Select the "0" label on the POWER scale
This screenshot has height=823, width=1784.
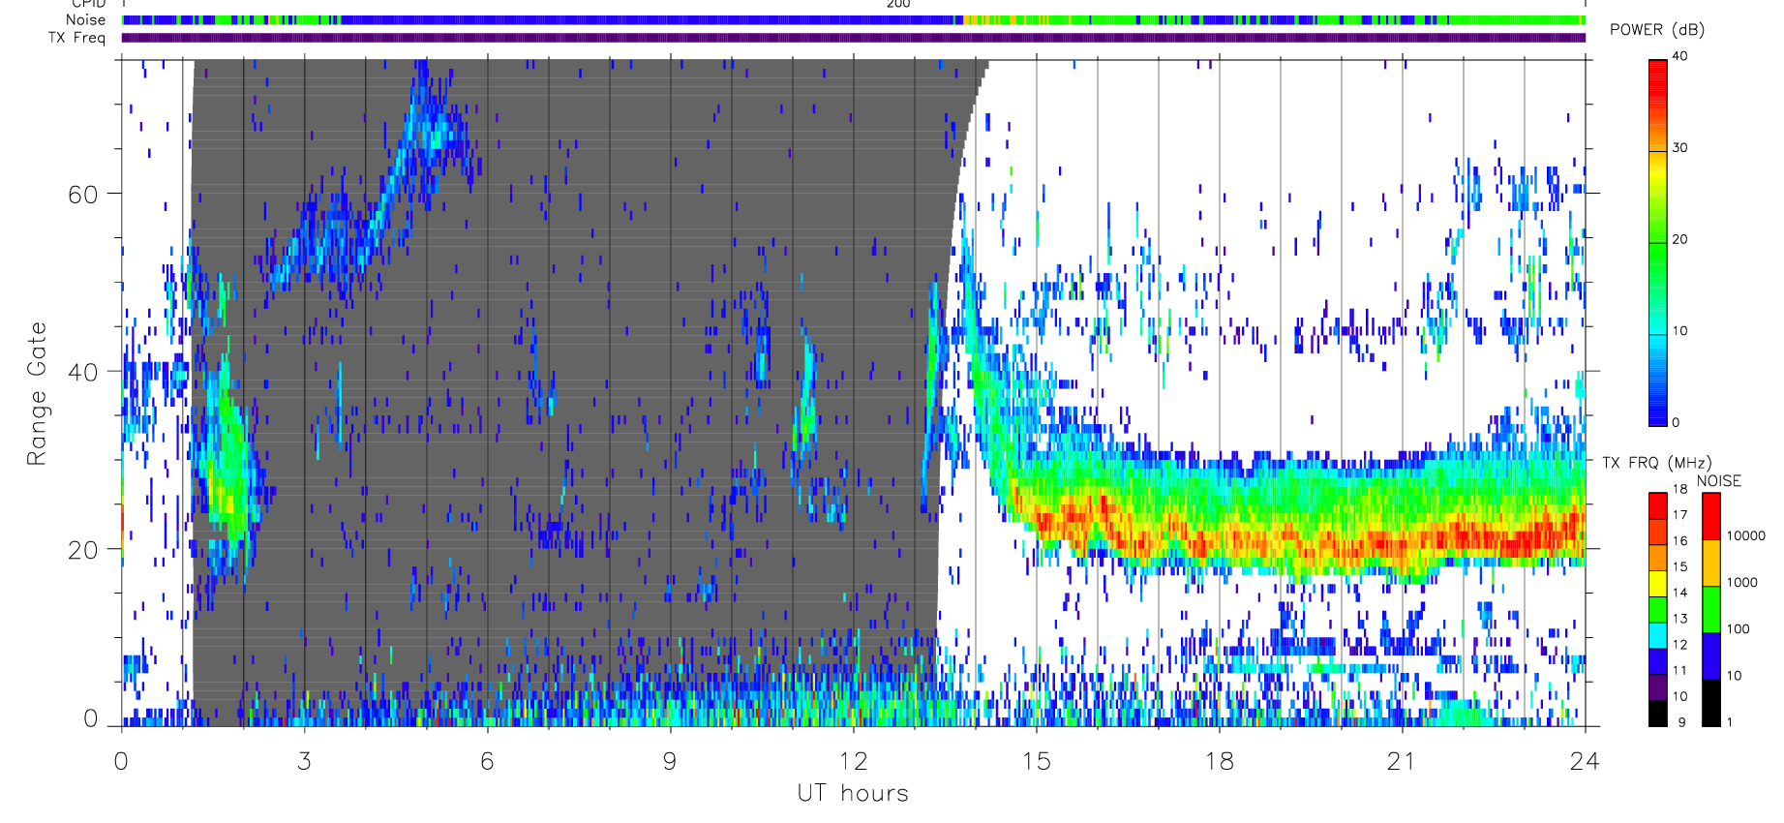pyautogui.click(x=1676, y=422)
